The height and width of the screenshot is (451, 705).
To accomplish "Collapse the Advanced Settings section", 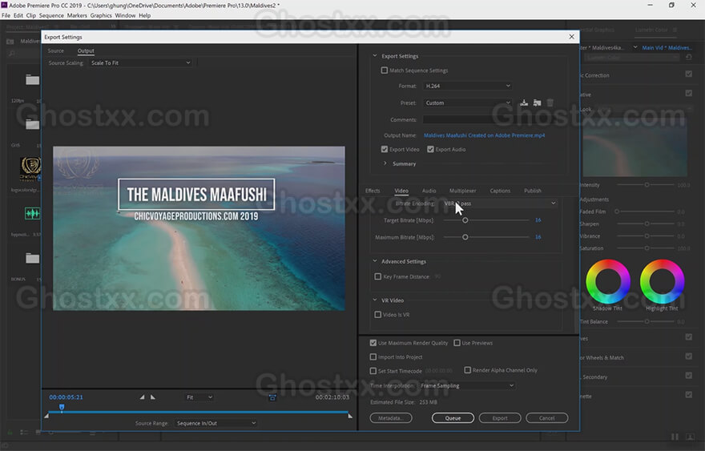I will 375,261.
